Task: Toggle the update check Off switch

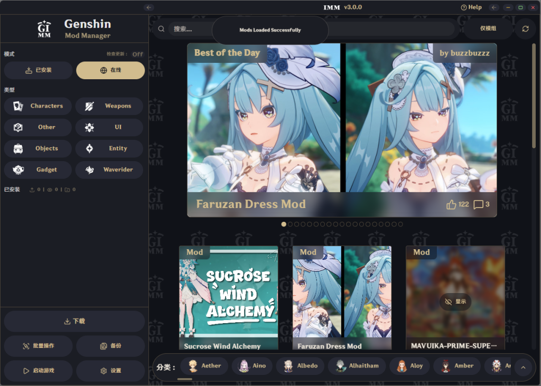Action: 137,54
